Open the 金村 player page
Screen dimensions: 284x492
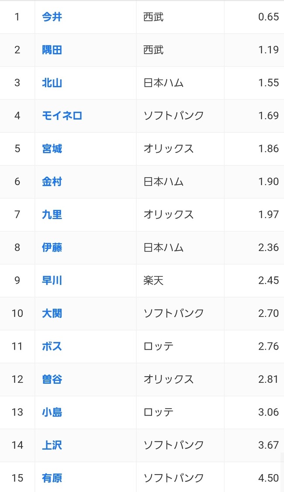tap(52, 182)
